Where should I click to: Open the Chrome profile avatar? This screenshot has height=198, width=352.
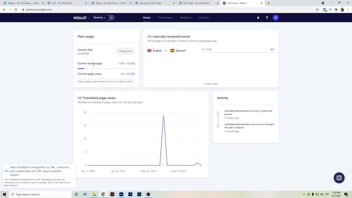tap(342, 10)
